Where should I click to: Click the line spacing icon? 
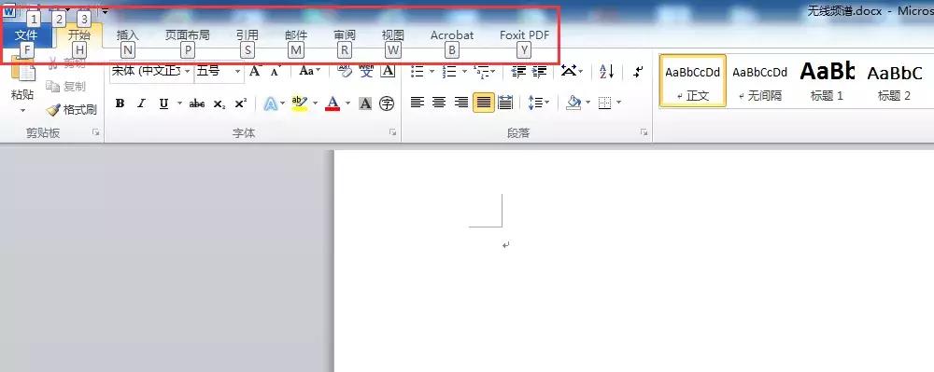534,103
